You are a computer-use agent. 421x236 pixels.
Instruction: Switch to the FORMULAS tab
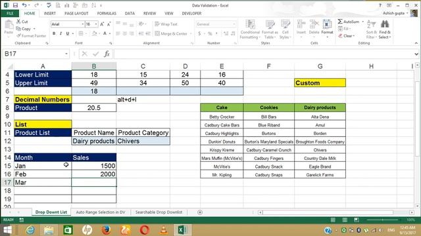[107, 13]
